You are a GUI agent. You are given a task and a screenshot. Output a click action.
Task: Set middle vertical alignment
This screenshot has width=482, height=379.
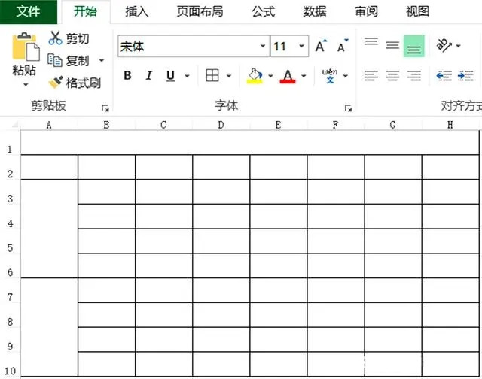click(392, 45)
